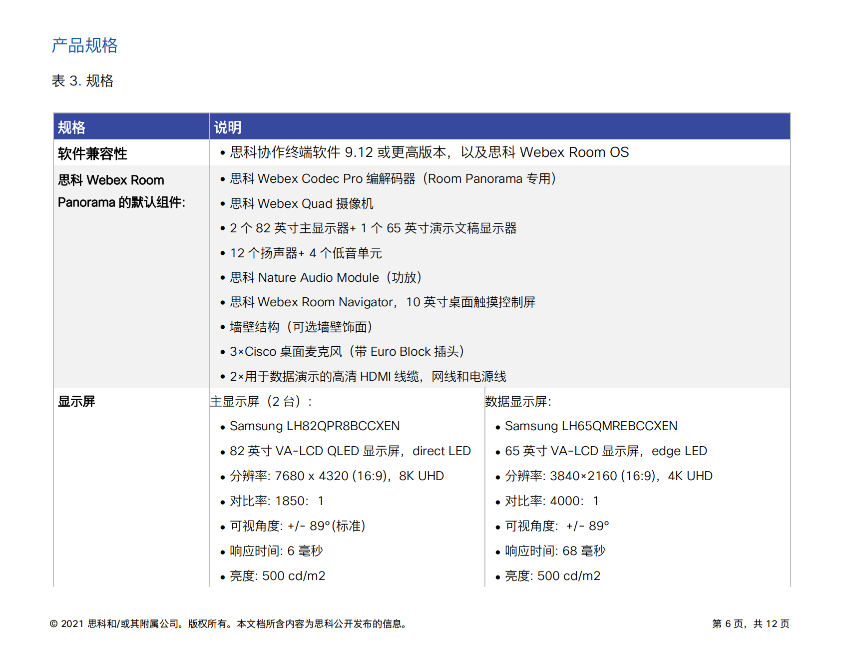Select the 主显示屏（2 台）heading
Screen dimensions: 849x669
tap(261, 402)
